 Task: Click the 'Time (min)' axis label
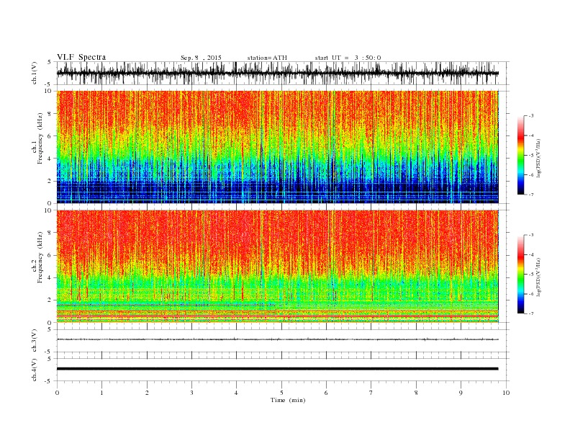(288, 400)
